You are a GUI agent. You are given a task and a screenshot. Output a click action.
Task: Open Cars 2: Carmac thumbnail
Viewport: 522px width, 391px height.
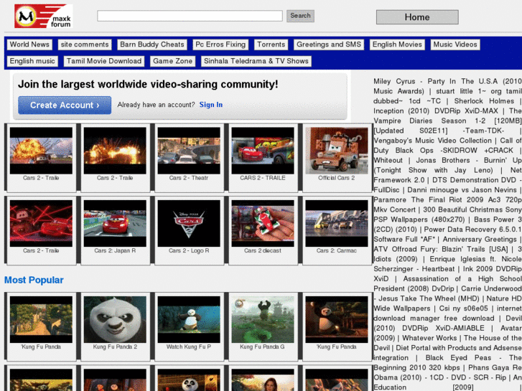337,223
